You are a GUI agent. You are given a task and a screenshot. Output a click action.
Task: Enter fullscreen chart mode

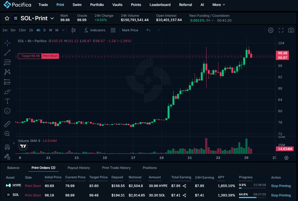coord(281,30)
